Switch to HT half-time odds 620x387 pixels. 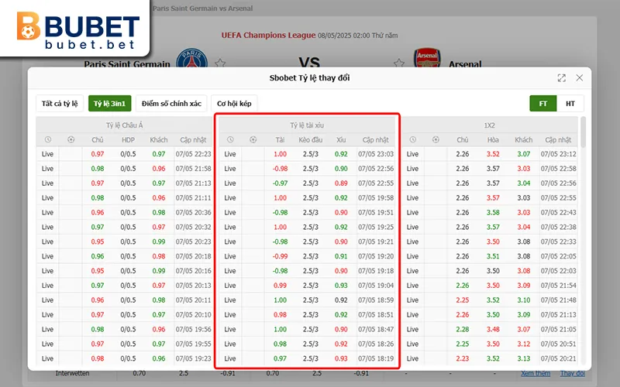[570, 104]
